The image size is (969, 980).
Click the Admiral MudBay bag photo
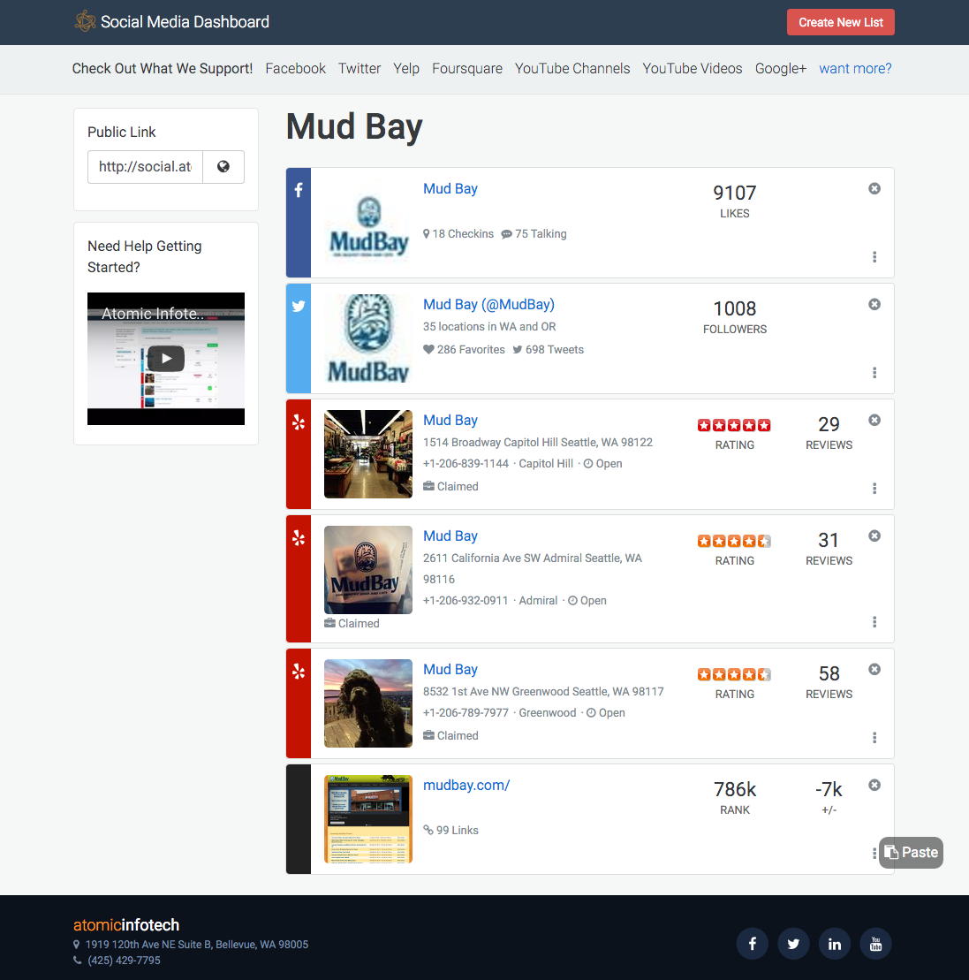(368, 569)
